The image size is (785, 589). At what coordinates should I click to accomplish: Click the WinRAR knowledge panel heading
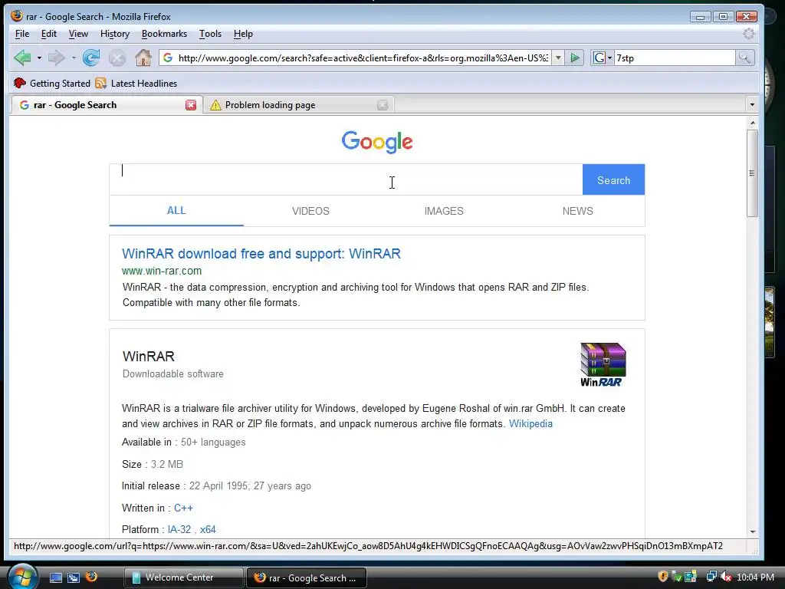pos(149,357)
